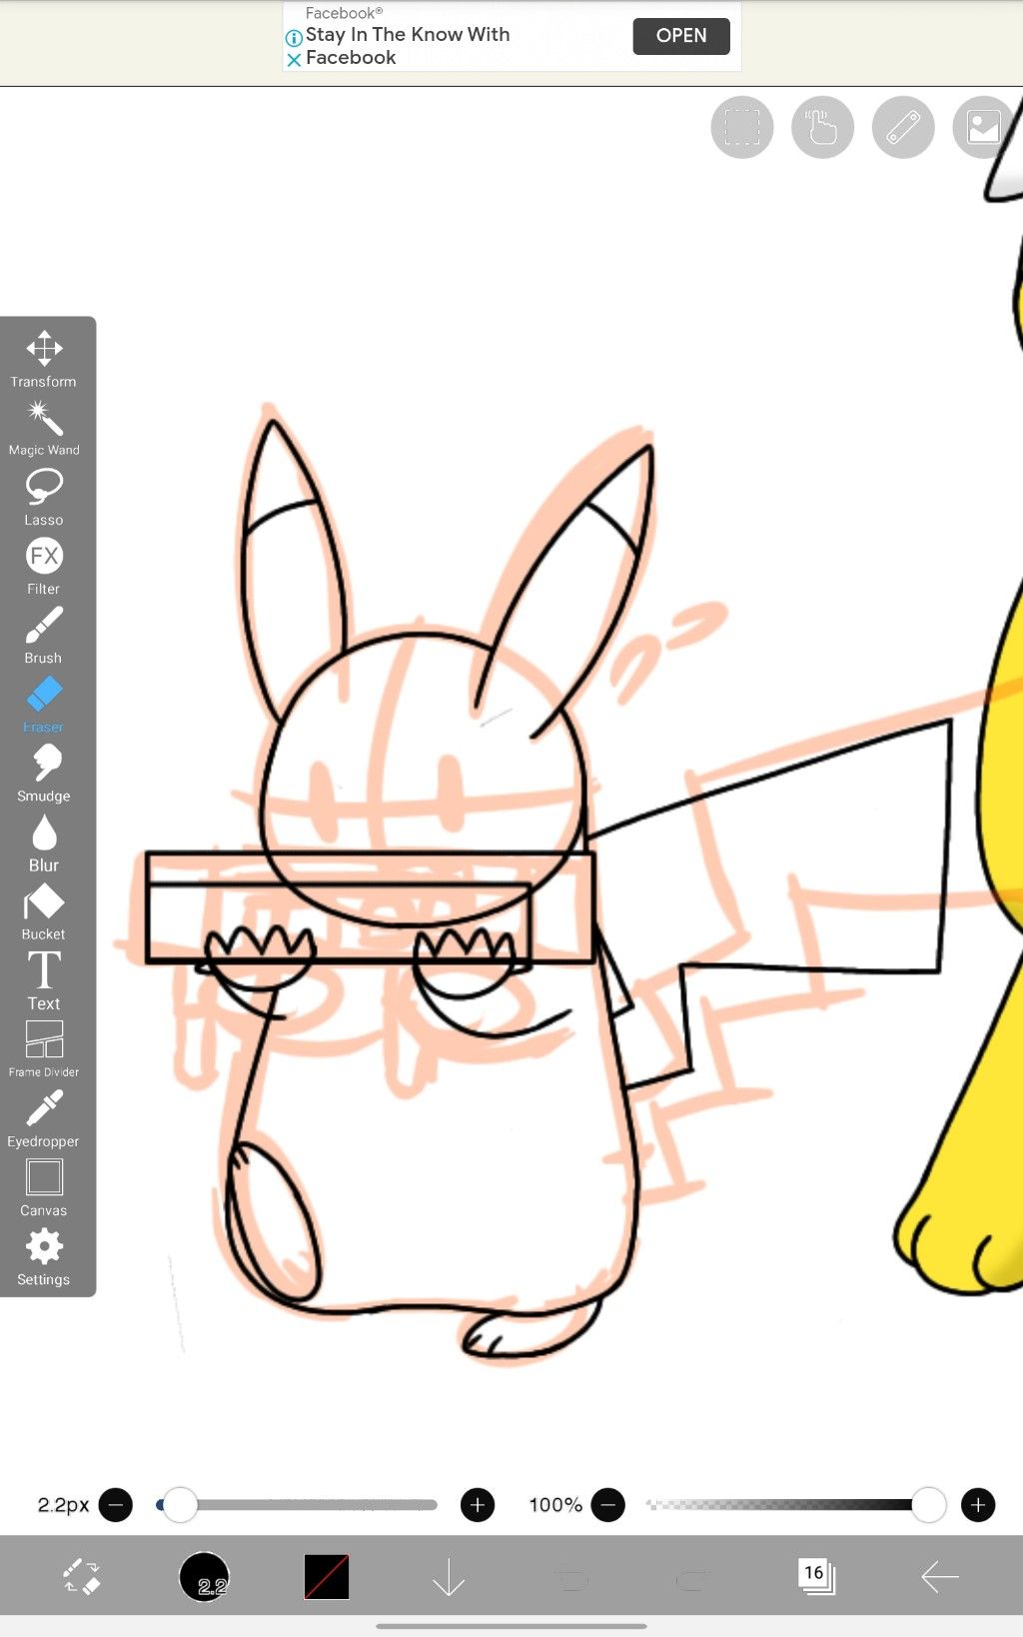Open the FX Filter tool
The width and height of the screenshot is (1023, 1637).
[x=44, y=567]
